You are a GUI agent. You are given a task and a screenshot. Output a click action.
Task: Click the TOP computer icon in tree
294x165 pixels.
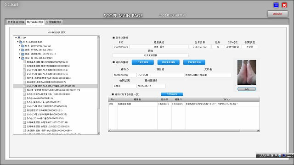(x=19, y=38)
